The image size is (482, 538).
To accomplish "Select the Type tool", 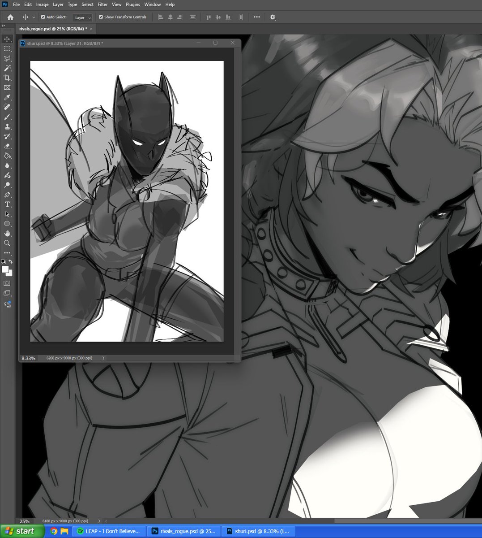I will point(7,204).
